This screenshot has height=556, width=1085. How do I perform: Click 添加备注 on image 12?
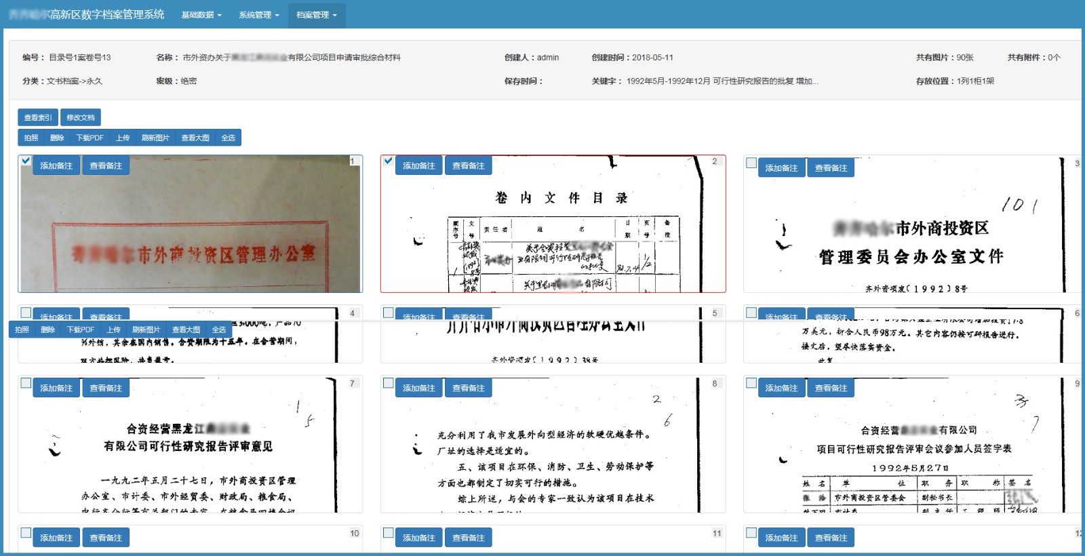(x=782, y=538)
